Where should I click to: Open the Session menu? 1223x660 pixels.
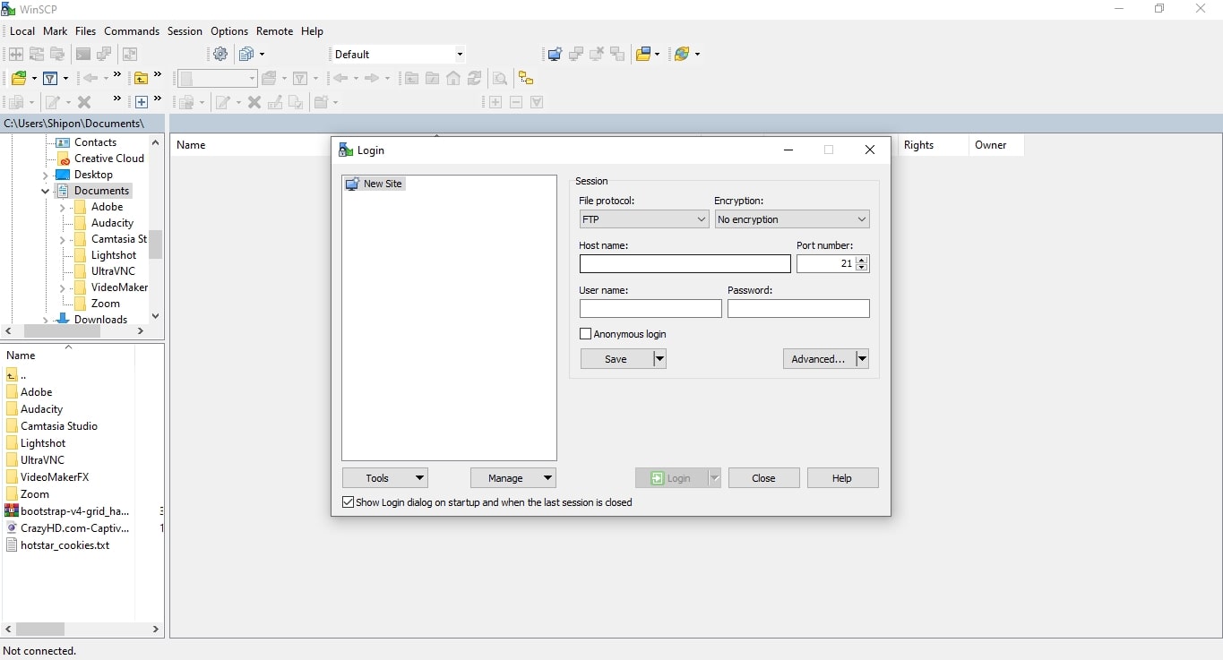pyautogui.click(x=185, y=31)
